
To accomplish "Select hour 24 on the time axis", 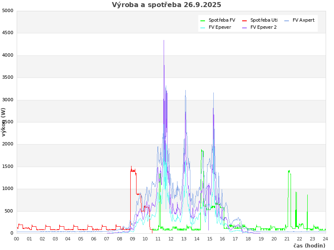I will click(x=325, y=239).
